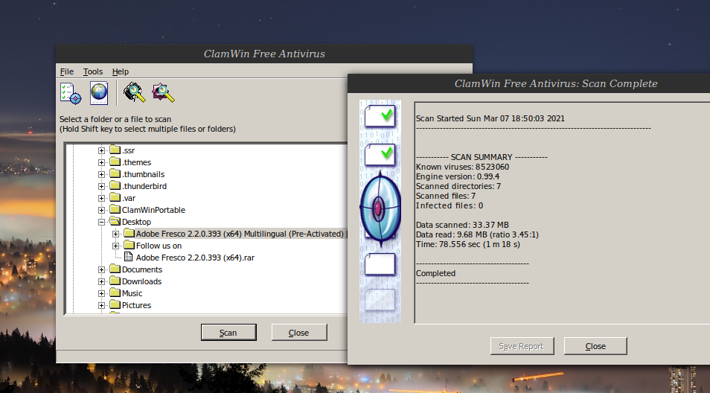Click the ClamWin target logo in dialog
The width and height of the screenshot is (710, 393).
tap(380, 208)
